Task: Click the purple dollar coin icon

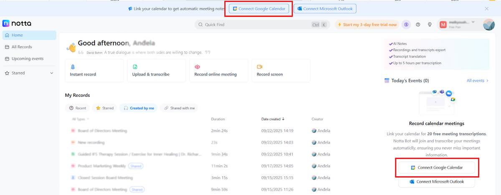Action: point(406,25)
